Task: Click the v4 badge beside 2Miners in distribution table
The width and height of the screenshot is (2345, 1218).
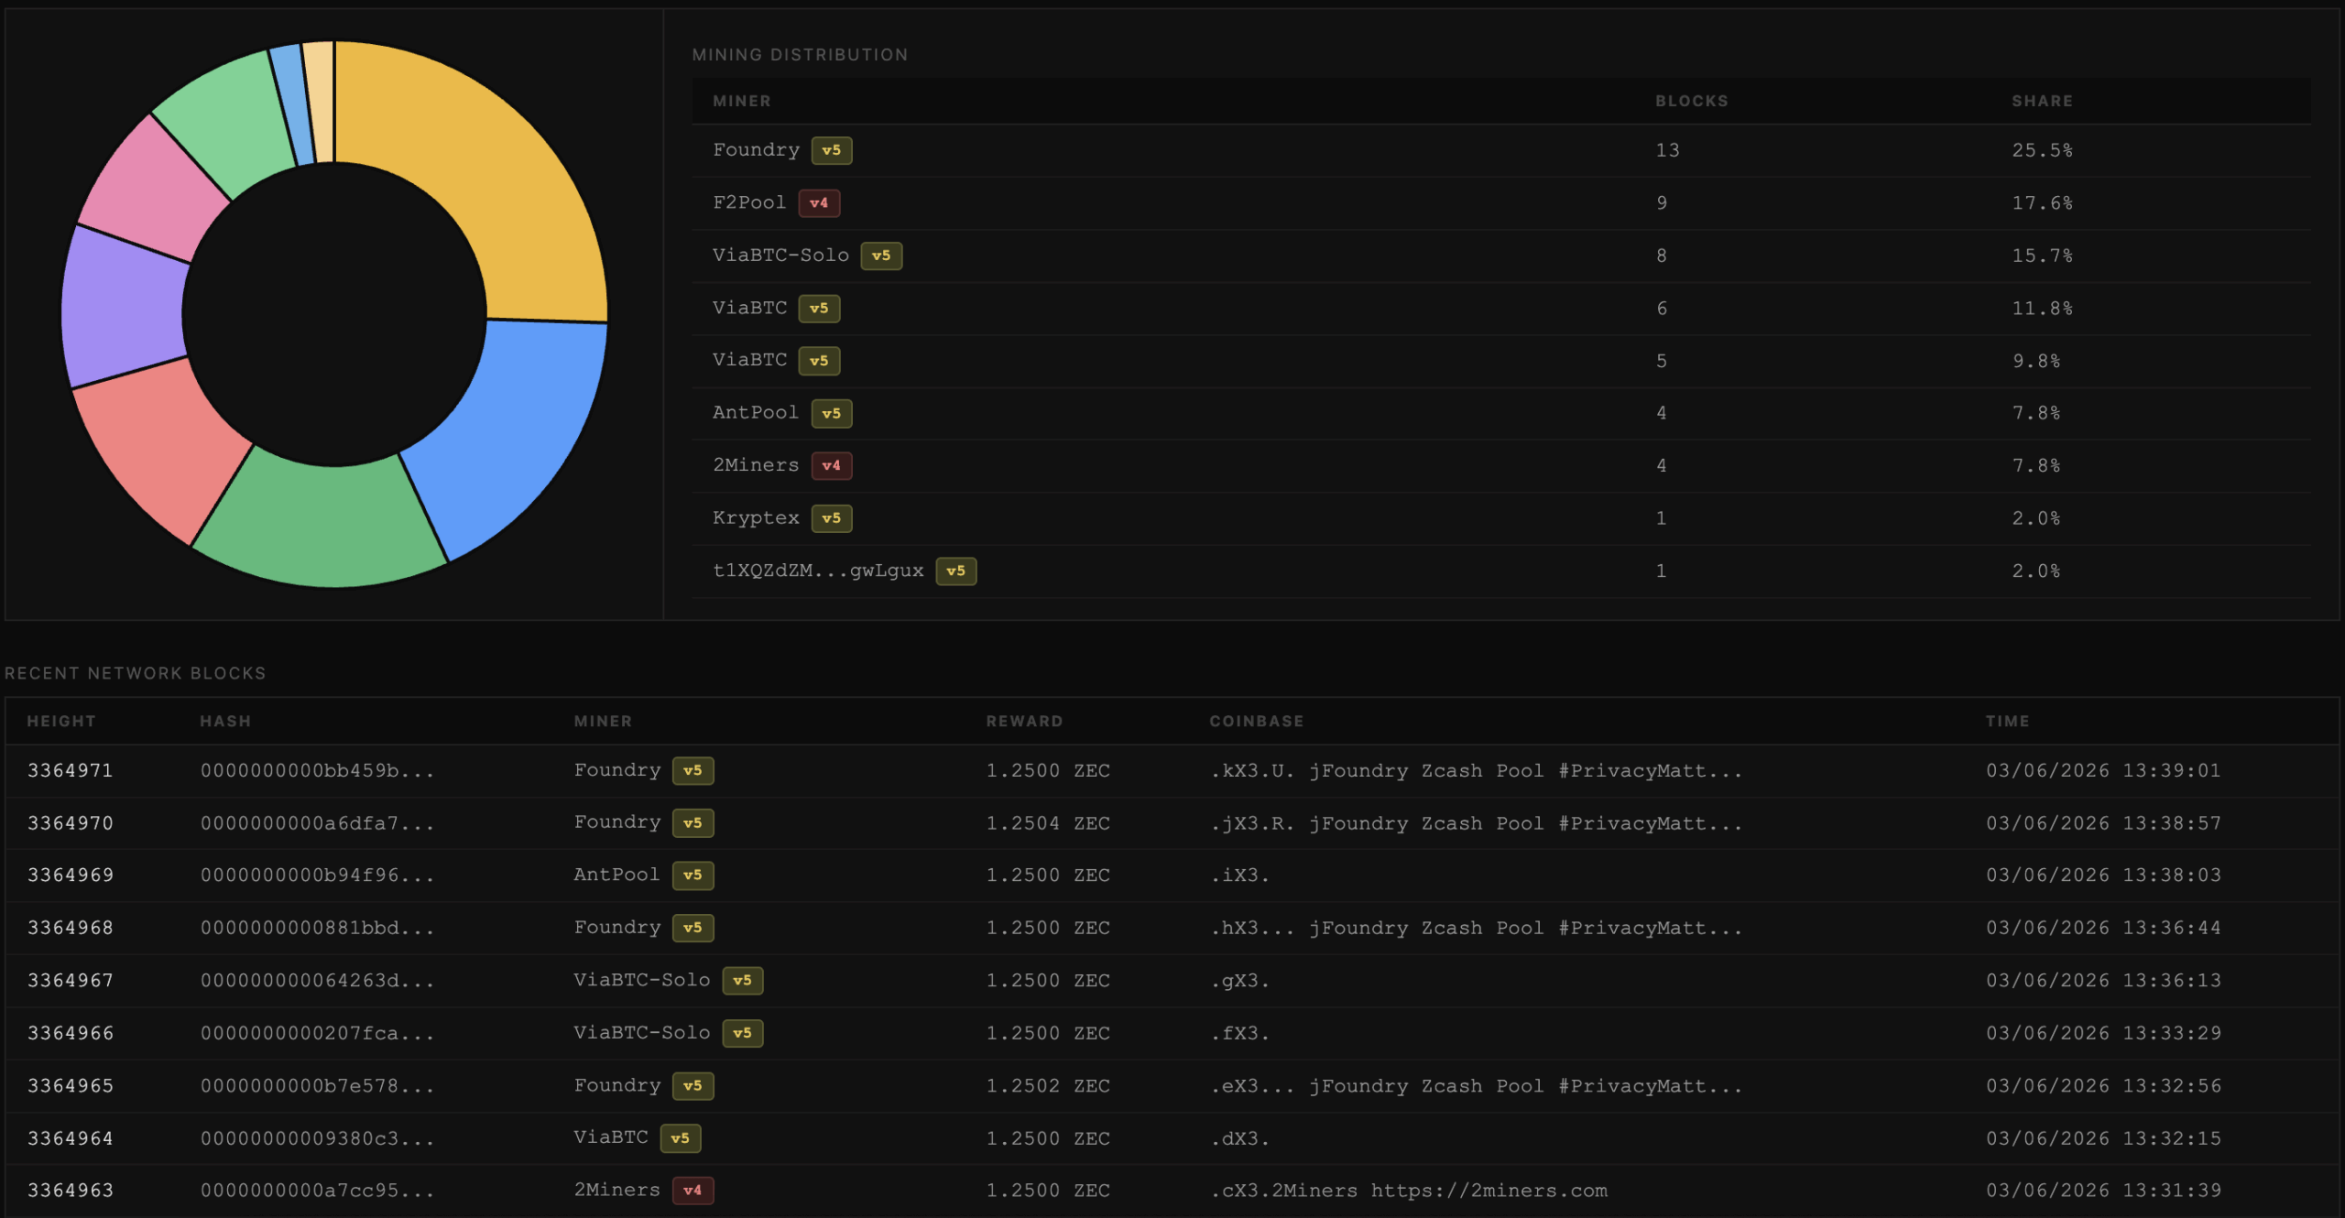Action: coord(832,466)
